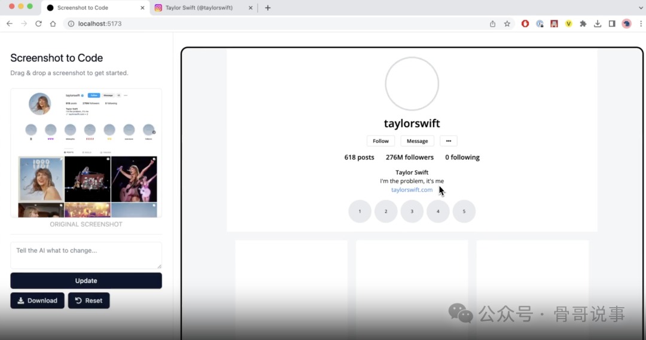Open the taylorswift.com link
646x340 pixels.
(412, 190)
